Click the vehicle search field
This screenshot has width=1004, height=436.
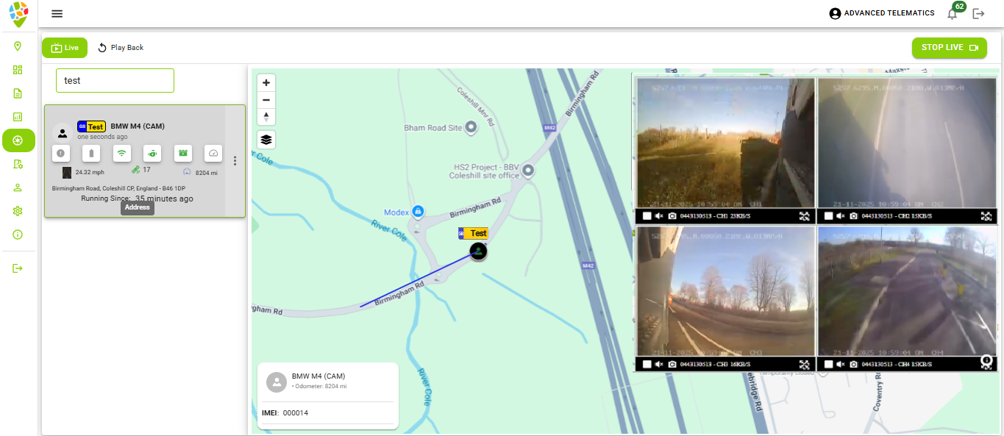[115, 81]
